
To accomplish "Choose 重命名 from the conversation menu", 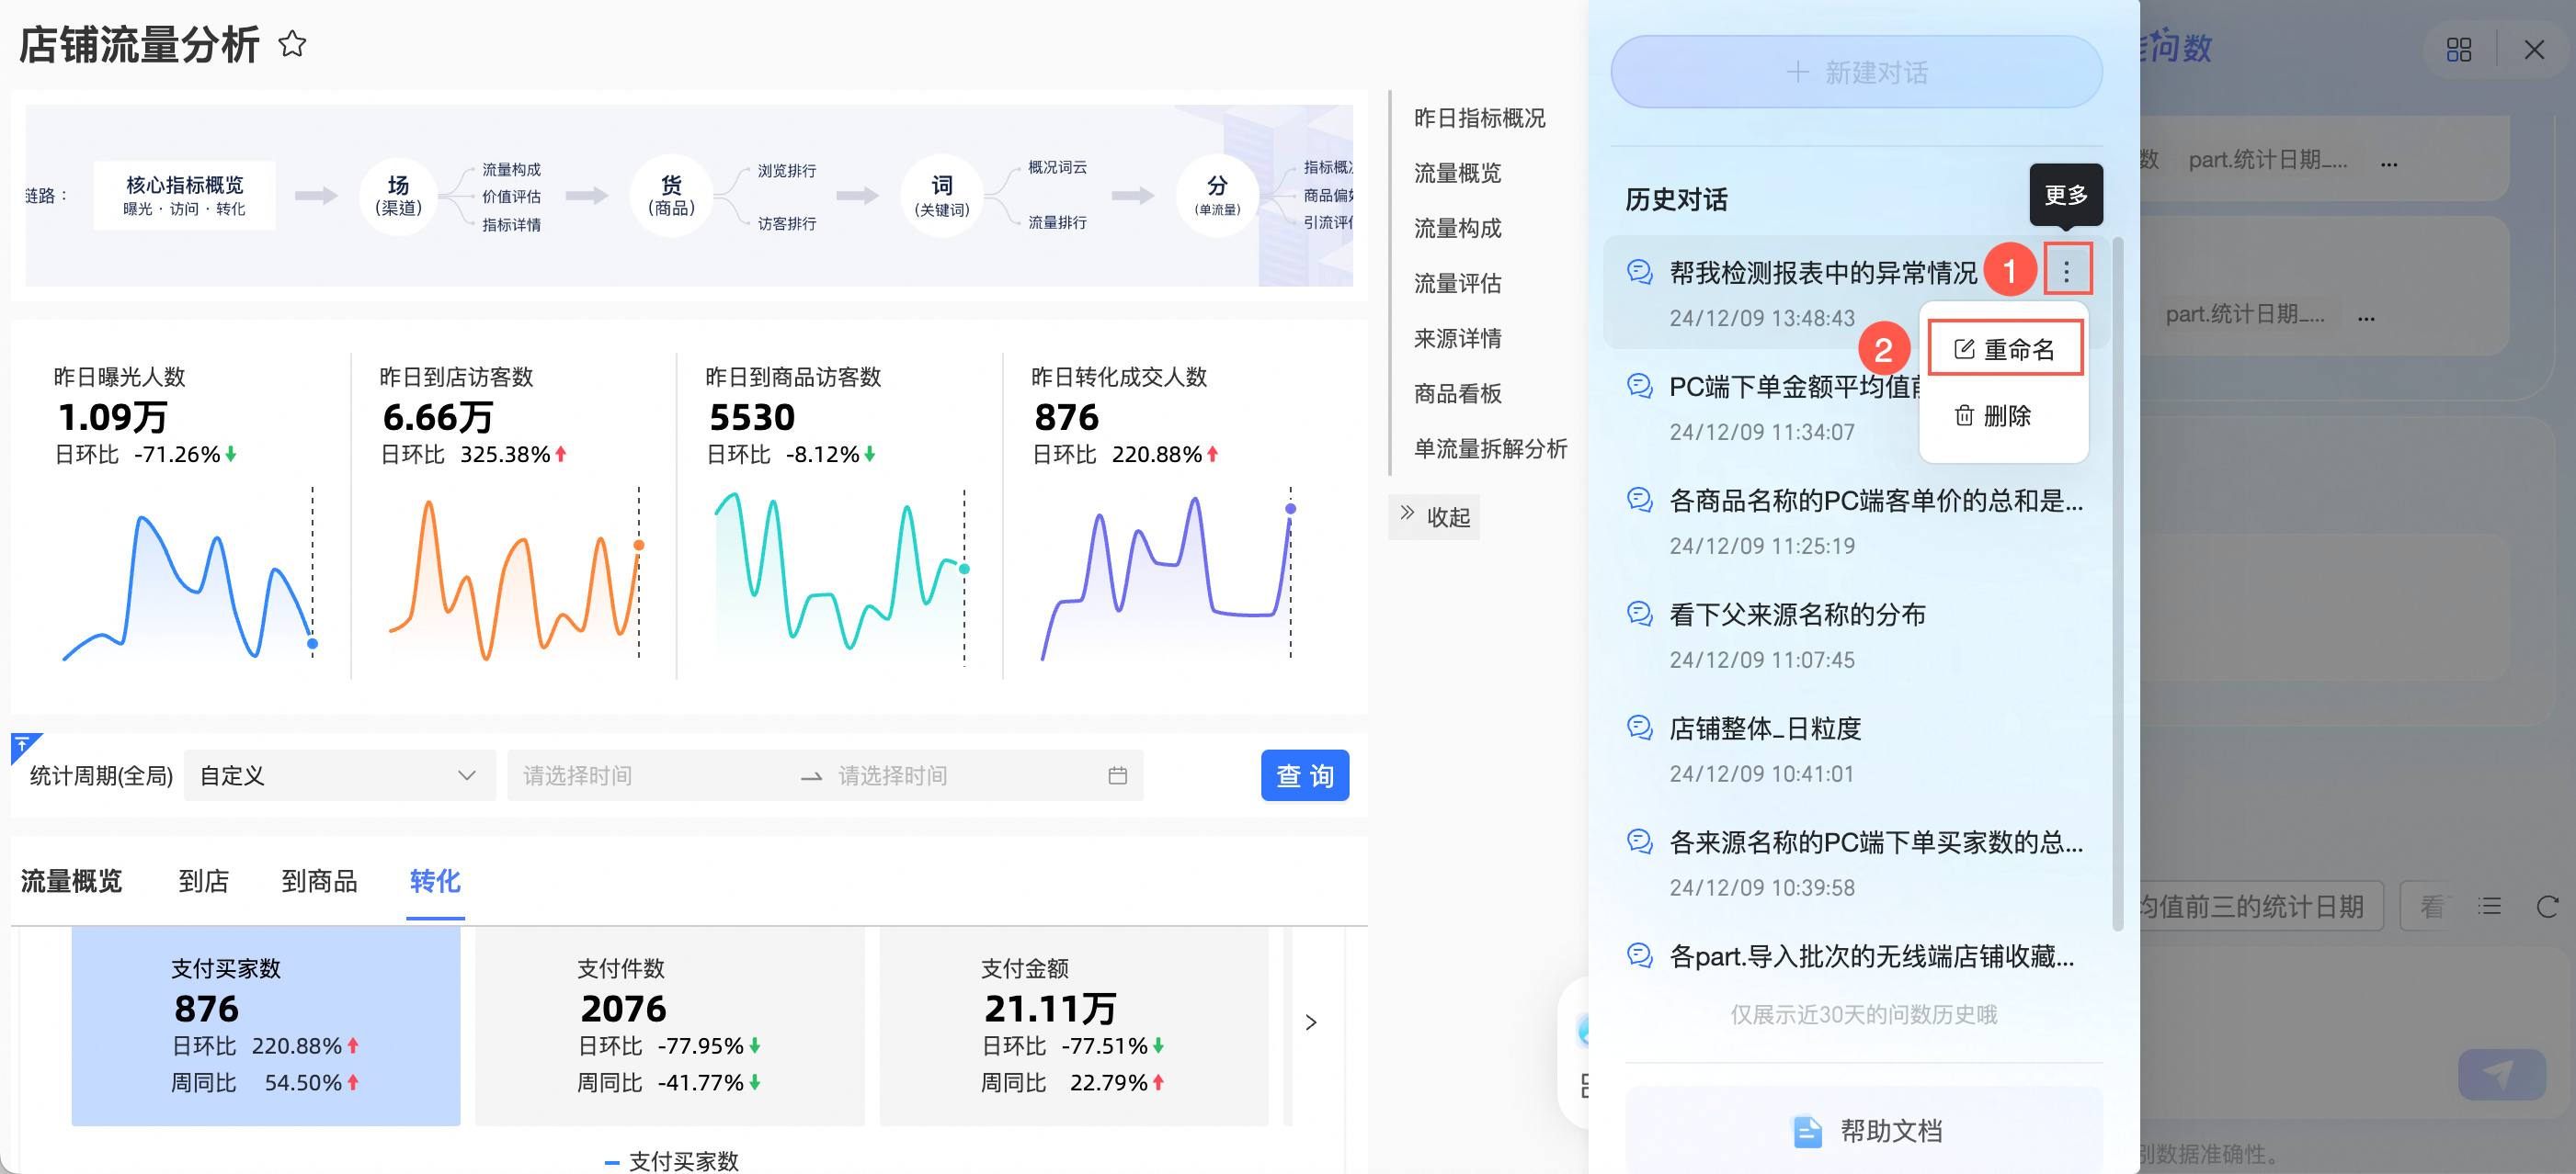I will coord(2004,349).
